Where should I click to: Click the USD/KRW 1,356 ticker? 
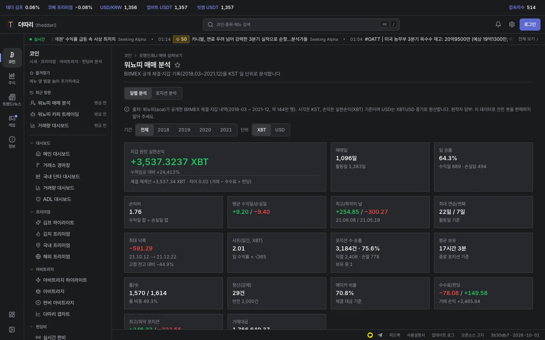pos(118,8)
